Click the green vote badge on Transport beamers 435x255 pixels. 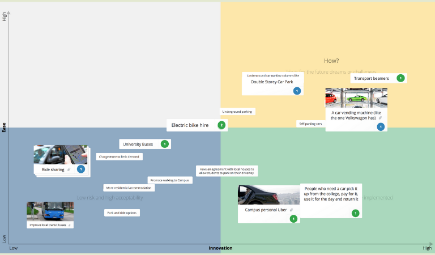click(x=400, y=78)
